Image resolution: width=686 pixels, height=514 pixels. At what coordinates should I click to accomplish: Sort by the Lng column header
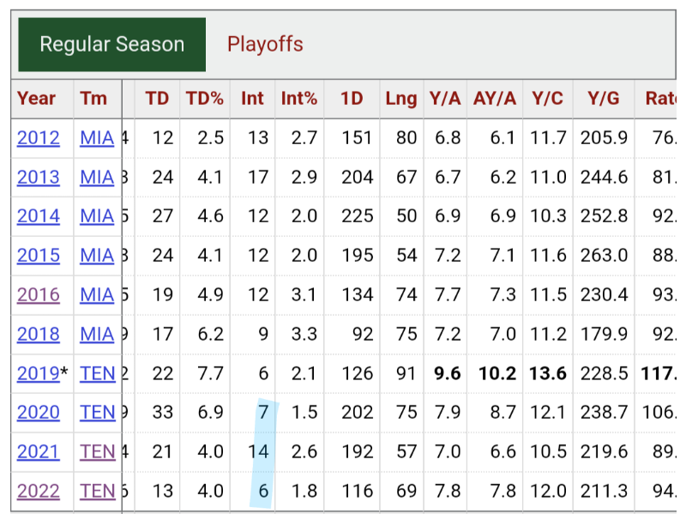[x=400, y=99]
